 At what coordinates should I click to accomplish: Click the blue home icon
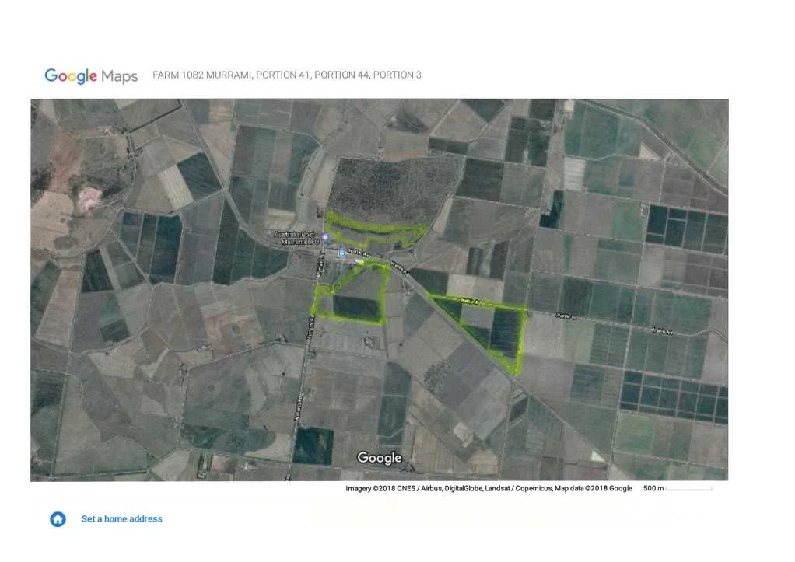point(58,519)
